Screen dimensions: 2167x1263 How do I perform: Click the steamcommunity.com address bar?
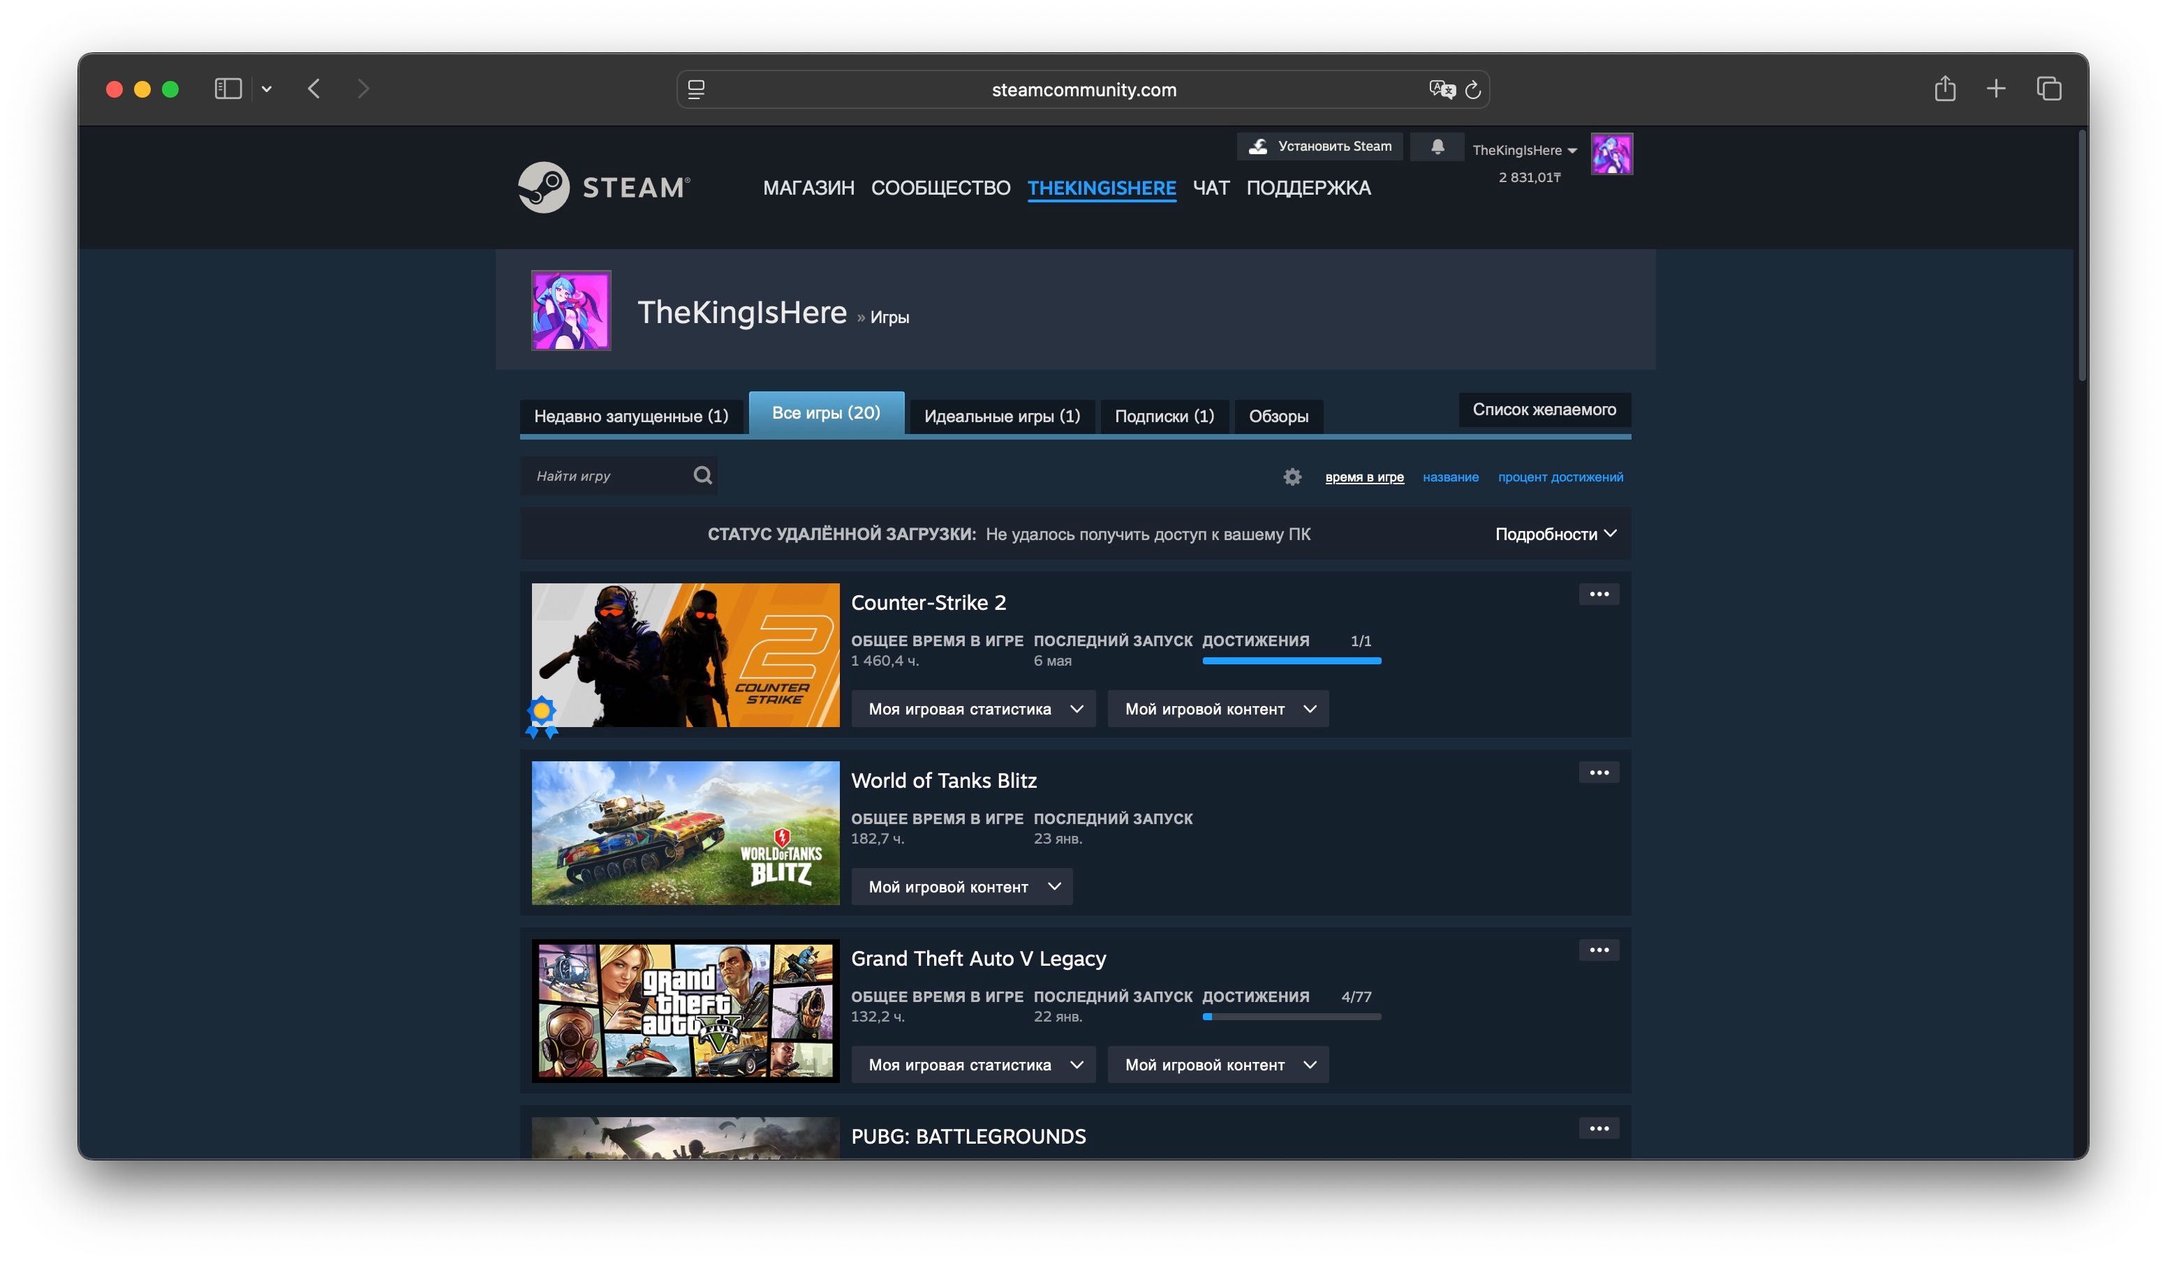click(x=1083, y=89)
